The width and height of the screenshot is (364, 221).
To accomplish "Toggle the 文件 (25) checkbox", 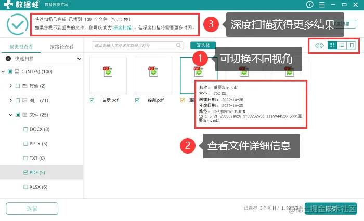I will (x=18, y=115).
